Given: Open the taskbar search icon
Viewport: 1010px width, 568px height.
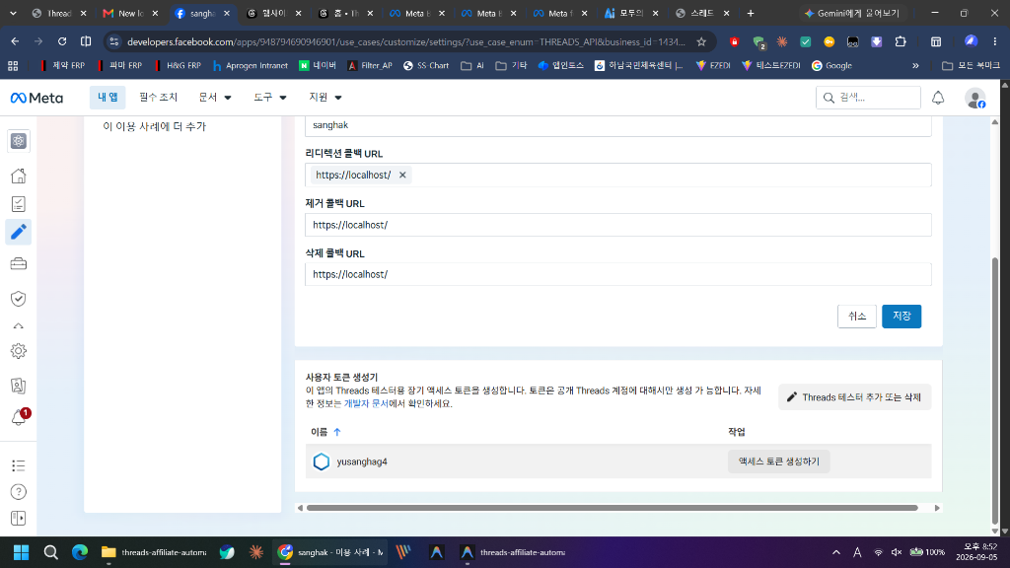Looking at the screenshot, I should point(51,552).
